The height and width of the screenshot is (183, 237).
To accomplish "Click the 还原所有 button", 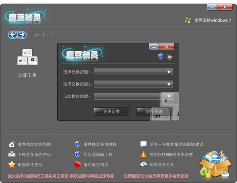I will 112,112.
